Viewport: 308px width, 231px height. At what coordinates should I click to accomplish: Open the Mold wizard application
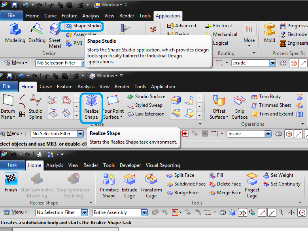(270, 33)
